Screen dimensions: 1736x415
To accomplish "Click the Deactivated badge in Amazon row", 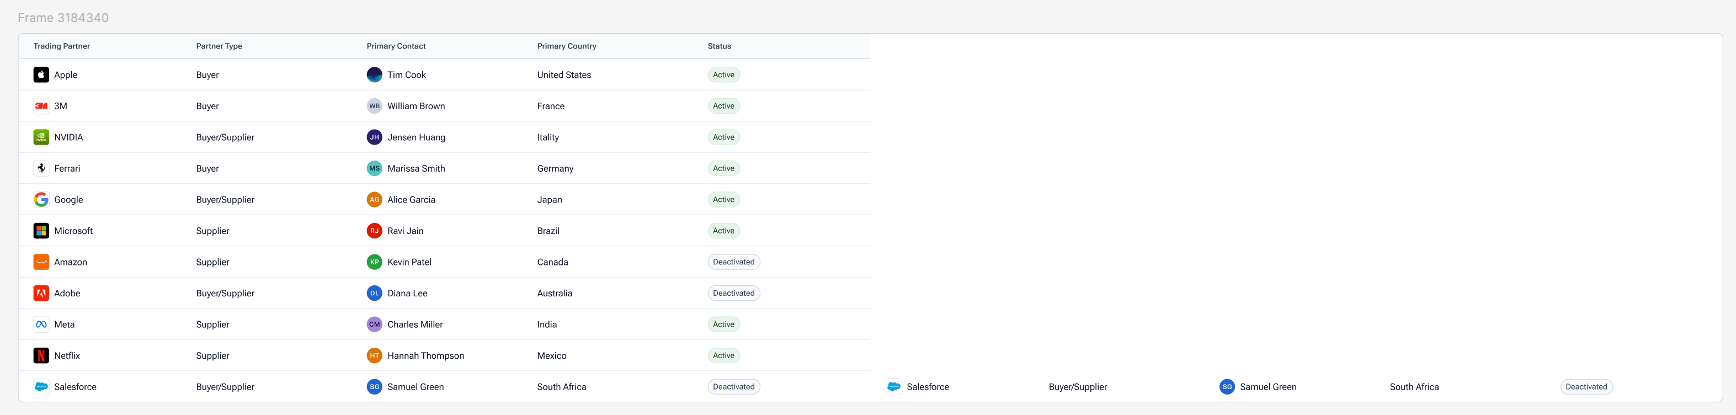I will [734, 262].
